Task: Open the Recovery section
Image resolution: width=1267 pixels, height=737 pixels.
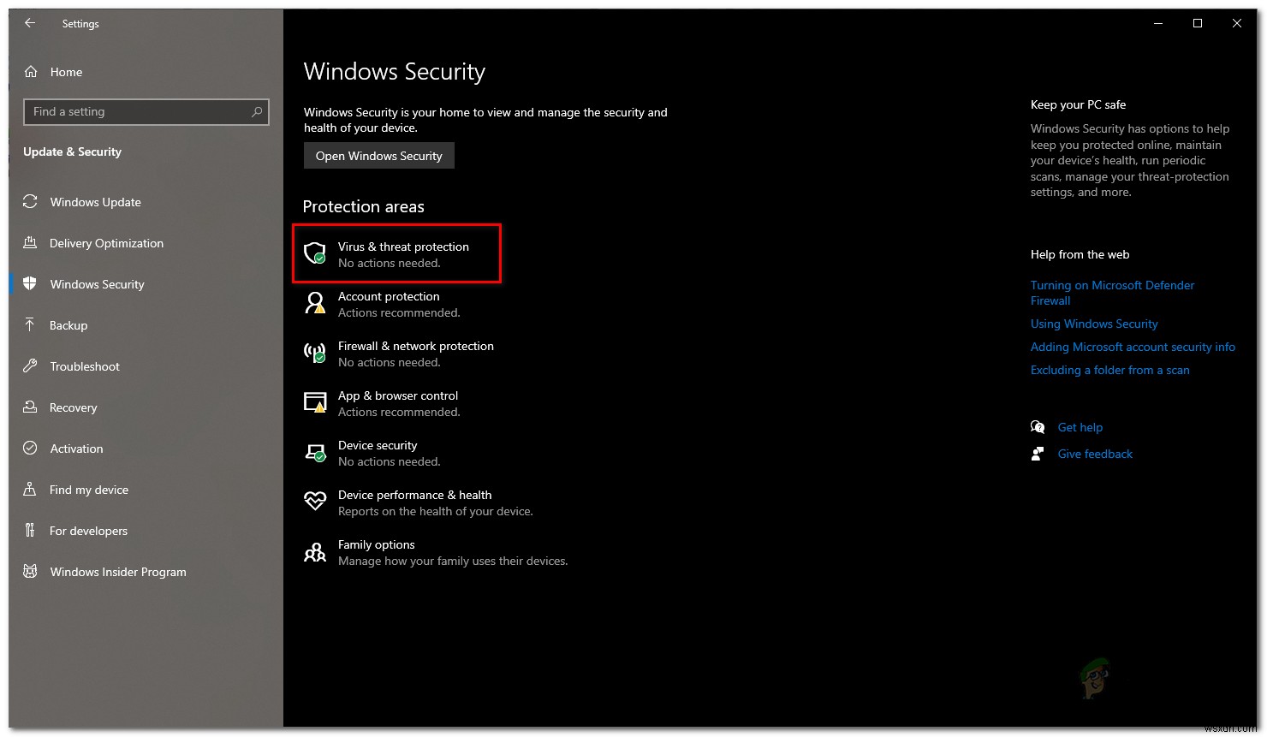Action: coord(73,407)
